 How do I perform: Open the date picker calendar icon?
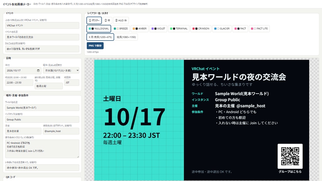tap(38, 71)
